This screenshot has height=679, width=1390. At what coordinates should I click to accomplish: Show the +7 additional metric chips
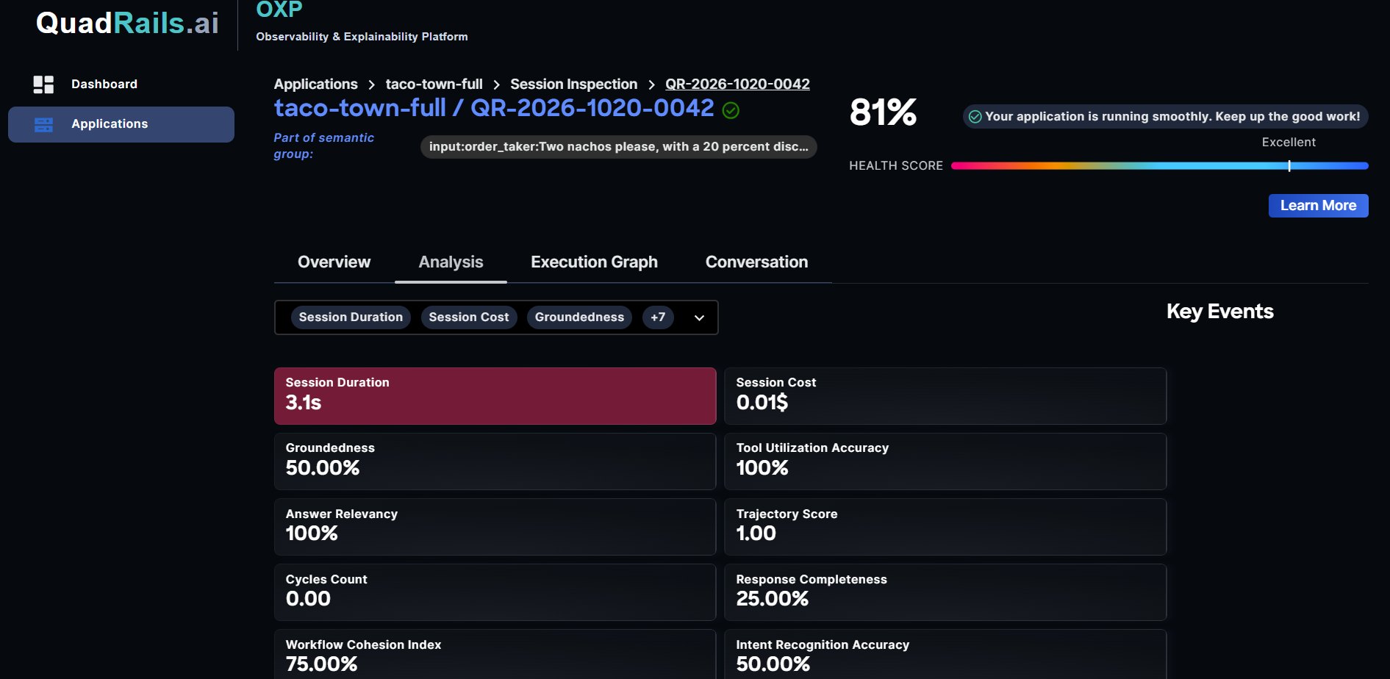point(658,317)
